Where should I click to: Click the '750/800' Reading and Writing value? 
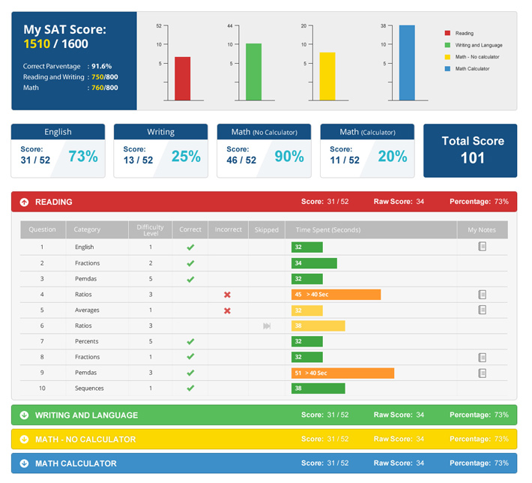coord(104,77)
